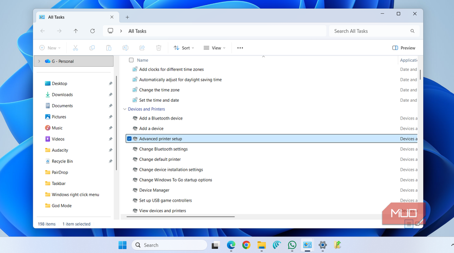Open the PairDrop folder in sidebar

(59, 172)
